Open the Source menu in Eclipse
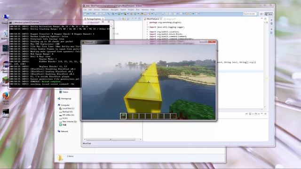 [96, 10]
